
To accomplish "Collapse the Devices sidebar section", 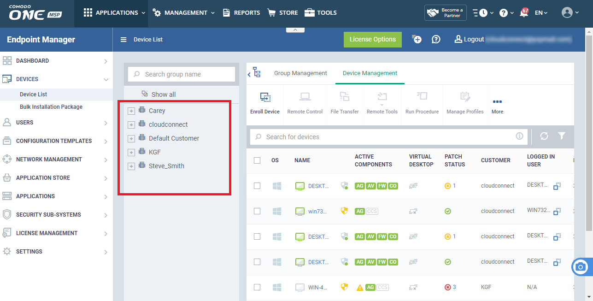I will tap(56, 79).
